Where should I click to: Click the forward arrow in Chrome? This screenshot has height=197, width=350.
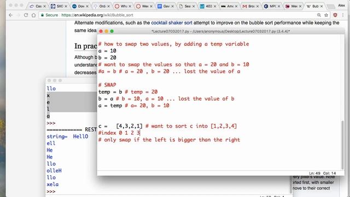[x=19, y=15]
